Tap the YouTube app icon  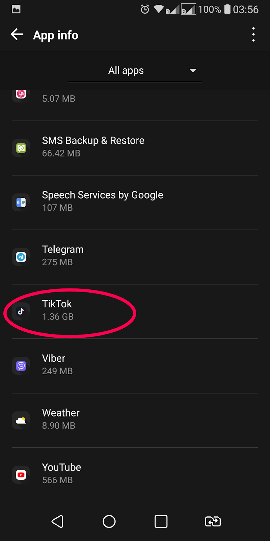point(21,475)
